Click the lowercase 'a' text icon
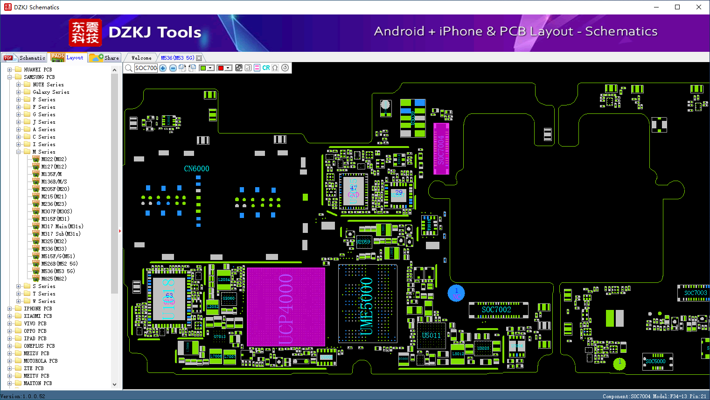The width and height of the screenshot is (710, 400). (x=248, y=68)
